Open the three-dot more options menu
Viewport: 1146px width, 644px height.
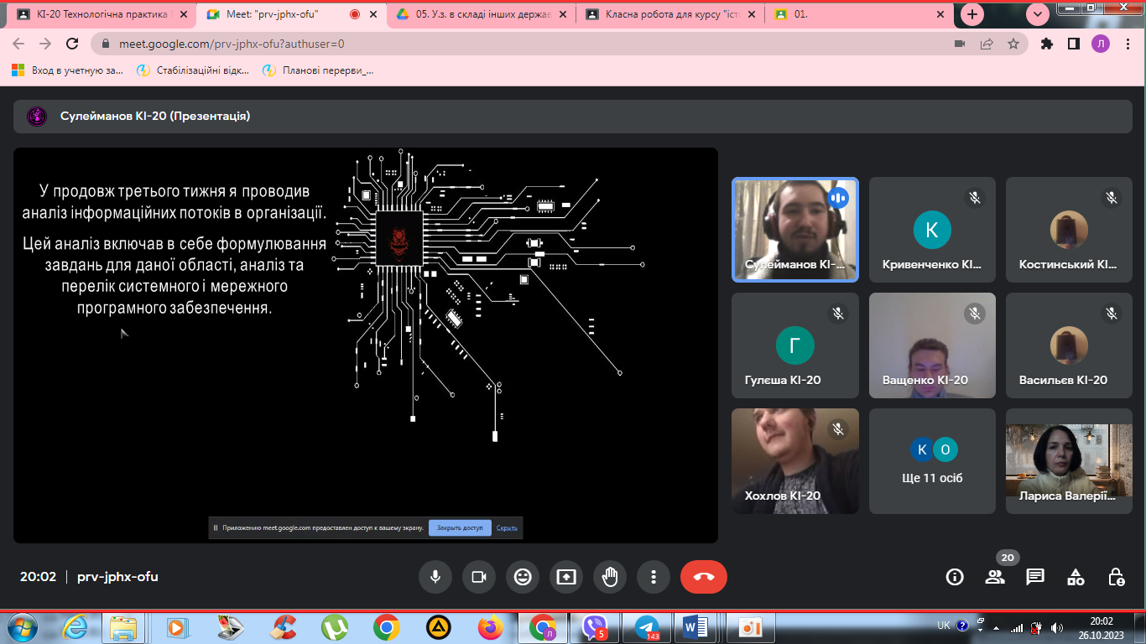tap(654, 577)
